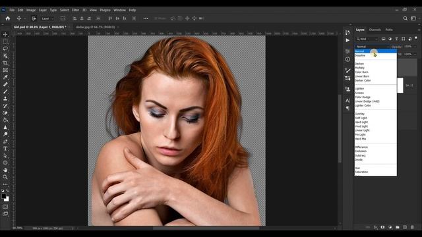Switch to the Paths tab
The width and height of the screenshot is (422, 237).
pos(389,30)
